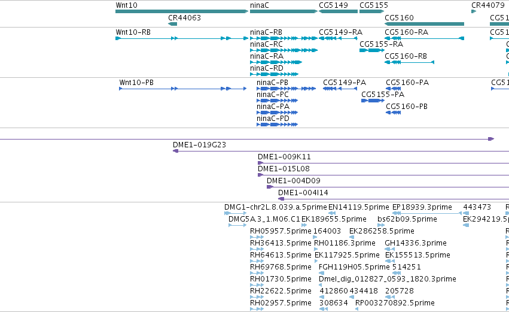Click the RH22622.5prime EST
Viewport: 509px width, 312px height.
pos(257,297)
